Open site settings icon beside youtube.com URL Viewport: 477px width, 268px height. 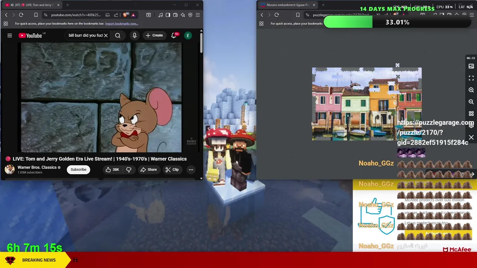[45, 15]
